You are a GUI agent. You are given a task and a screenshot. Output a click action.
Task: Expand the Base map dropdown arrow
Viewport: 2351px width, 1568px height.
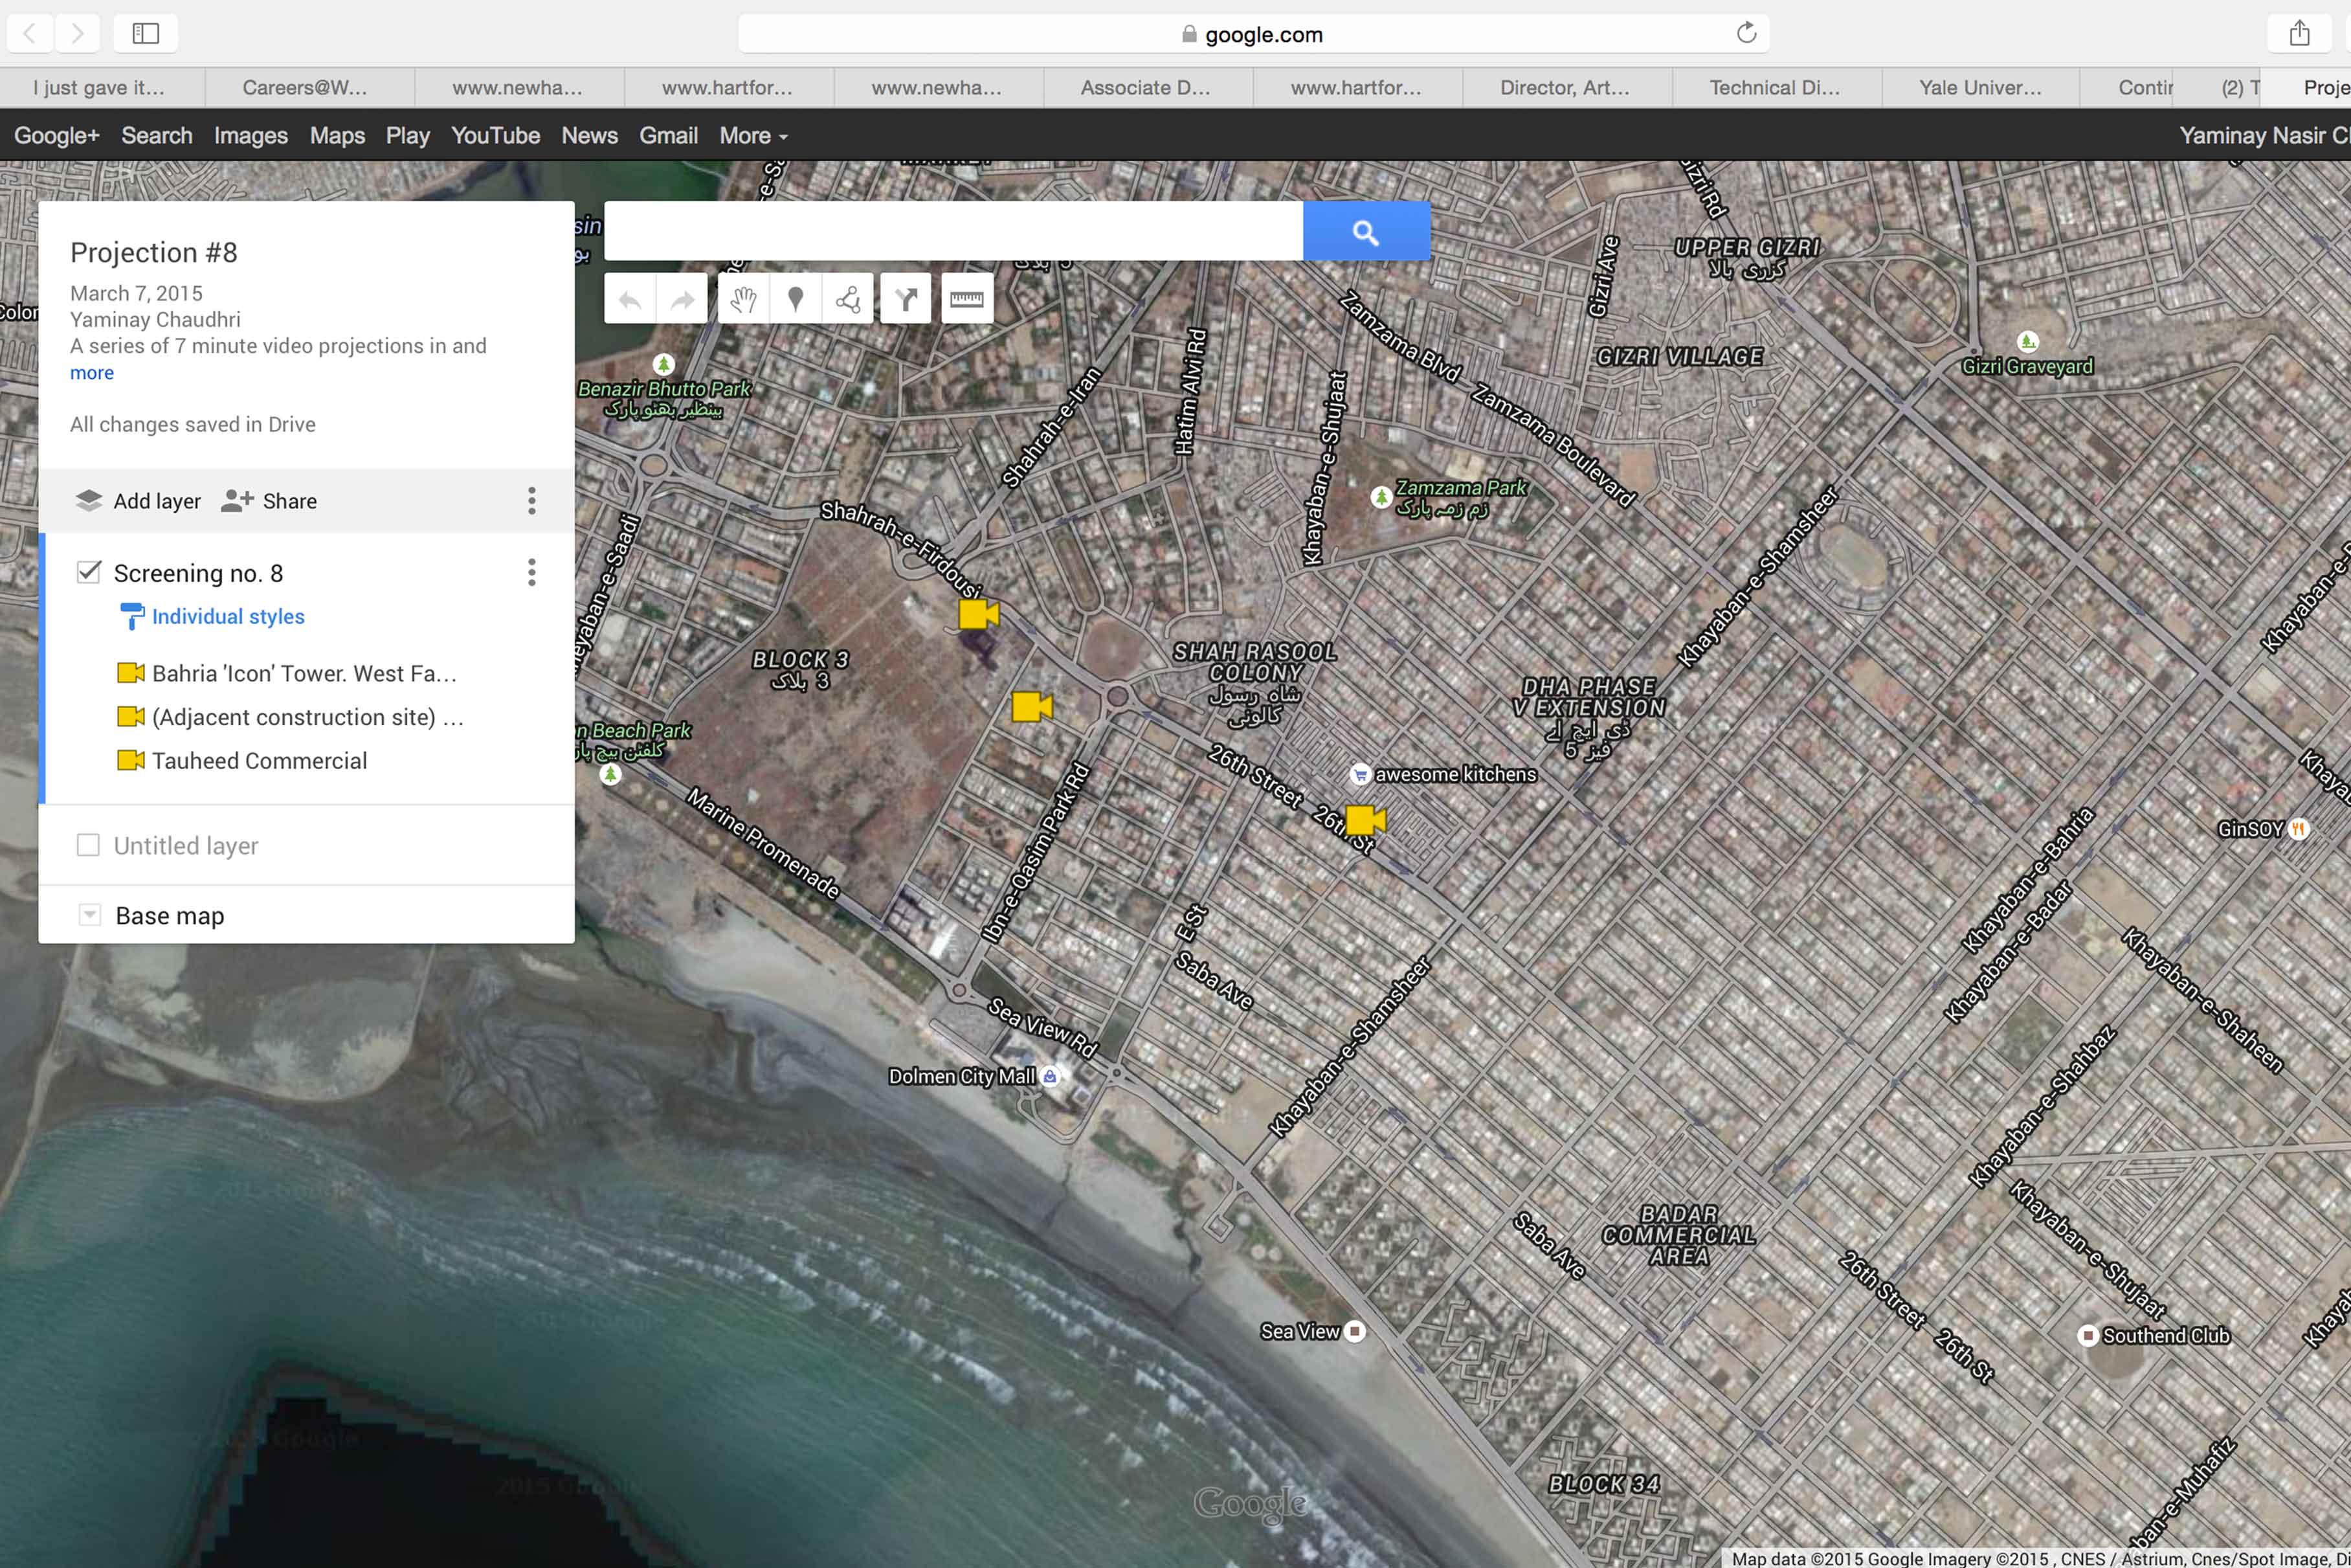tap(90, 915)
